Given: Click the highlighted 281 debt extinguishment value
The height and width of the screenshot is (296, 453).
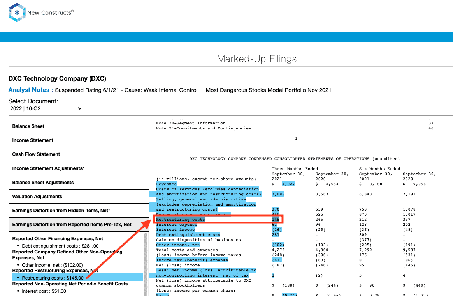Looking at the screenshot, I should [x=275, y=235].
